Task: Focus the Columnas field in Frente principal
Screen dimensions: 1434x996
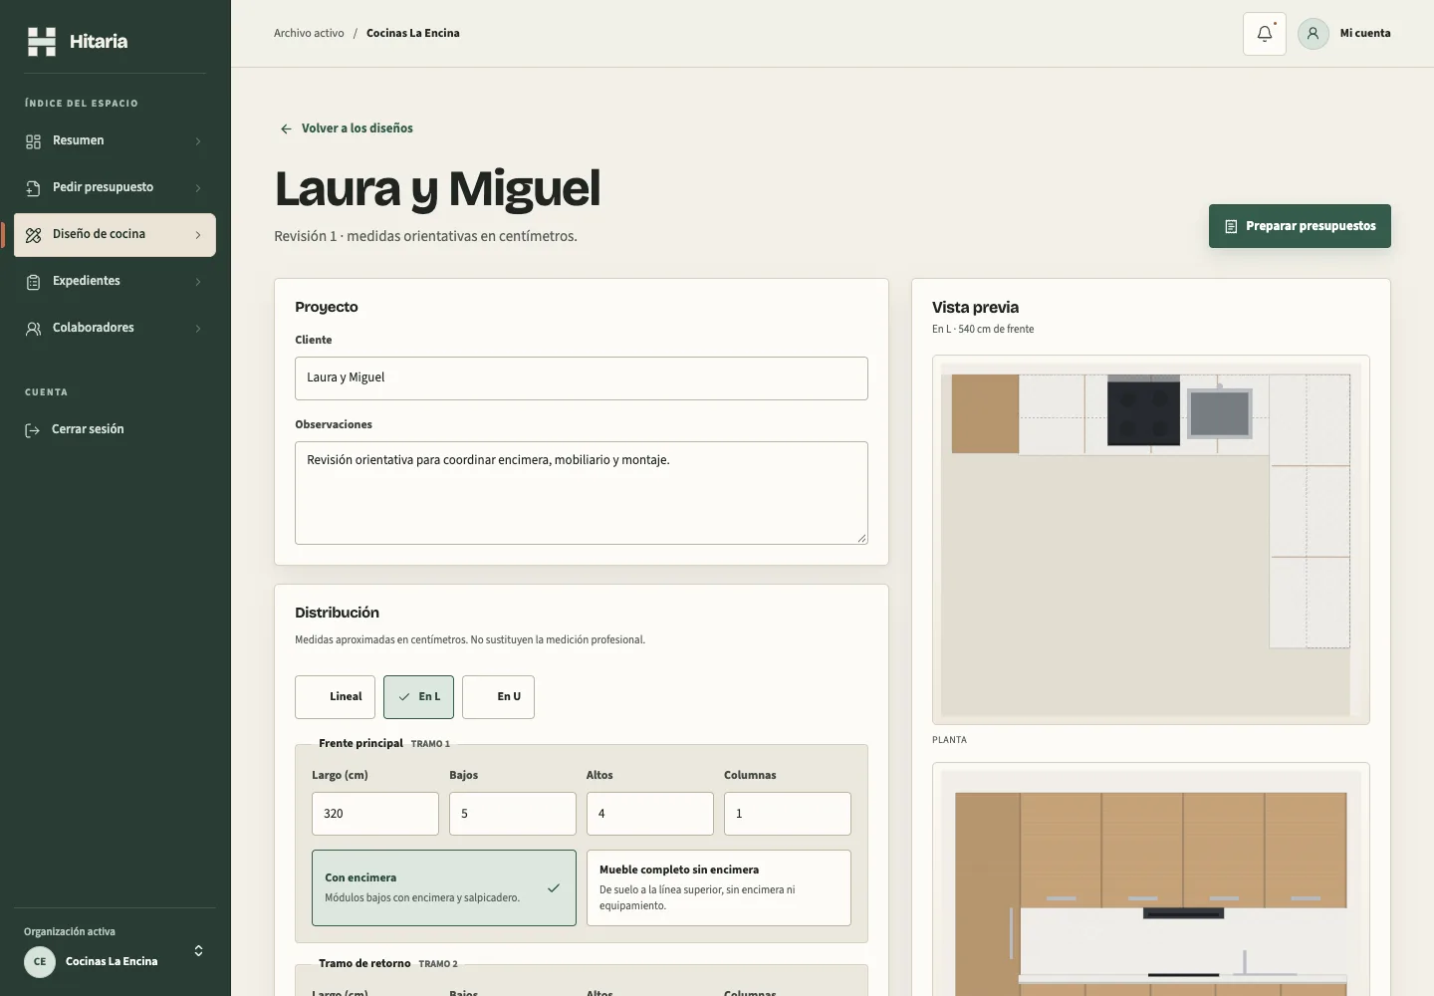Action: click(x=788, y=814)
